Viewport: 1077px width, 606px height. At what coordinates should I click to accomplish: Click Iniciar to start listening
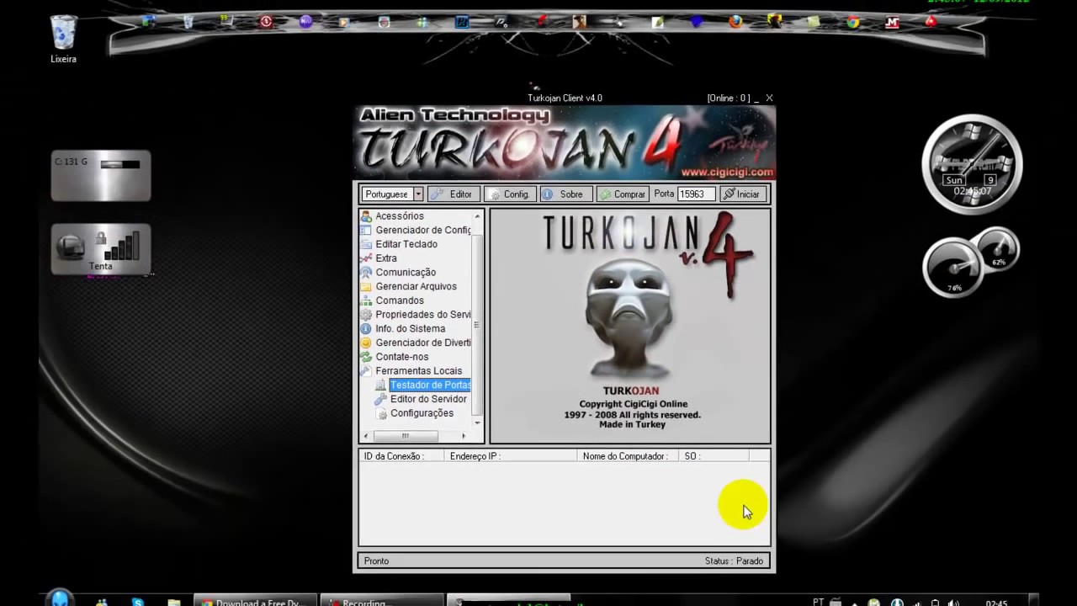742,194
